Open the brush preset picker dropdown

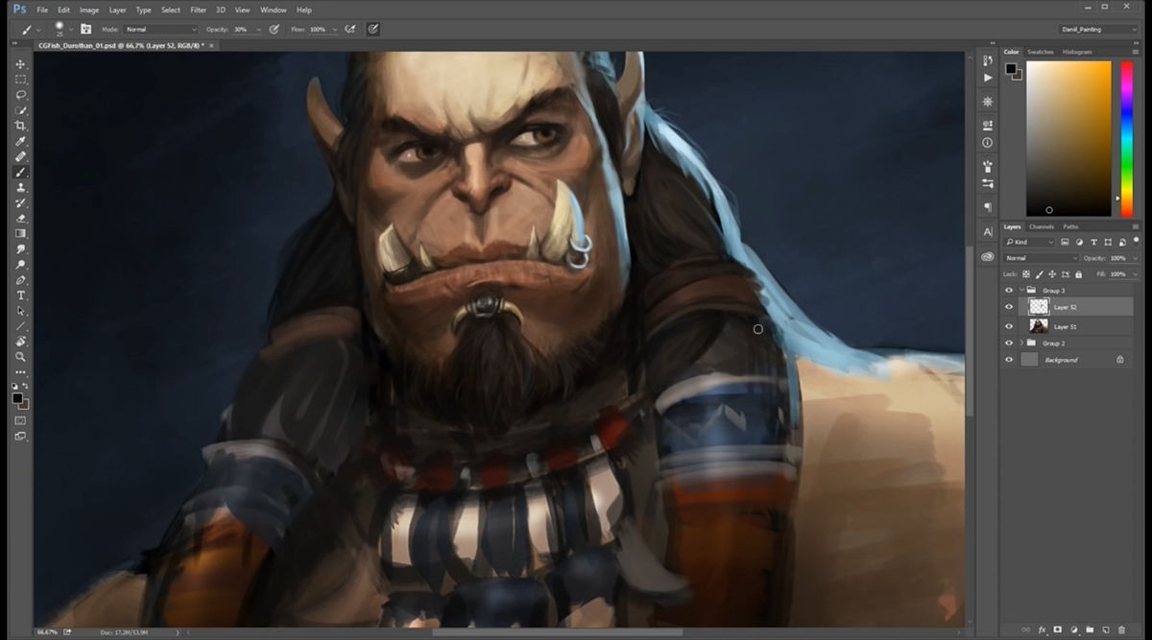(x=70, y=30)
